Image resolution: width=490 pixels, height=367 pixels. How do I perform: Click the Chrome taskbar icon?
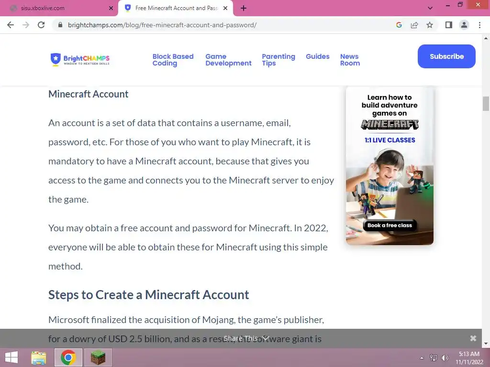[x=68, y=357]
